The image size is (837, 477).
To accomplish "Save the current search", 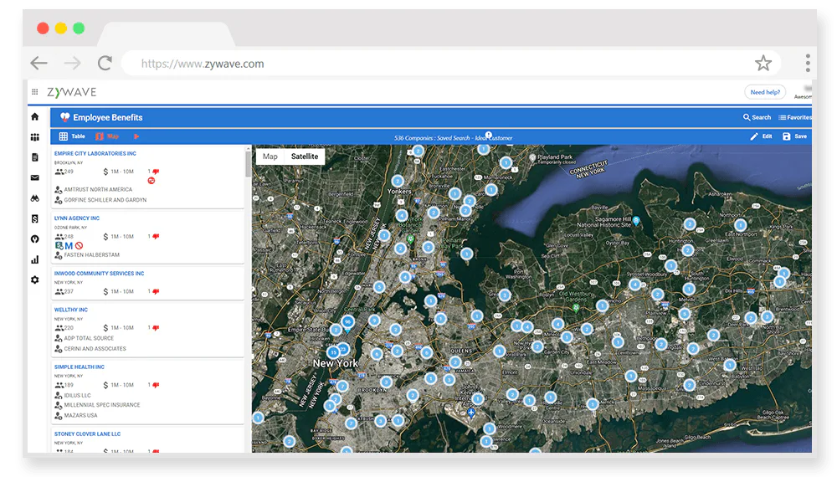I will (795, 136).
